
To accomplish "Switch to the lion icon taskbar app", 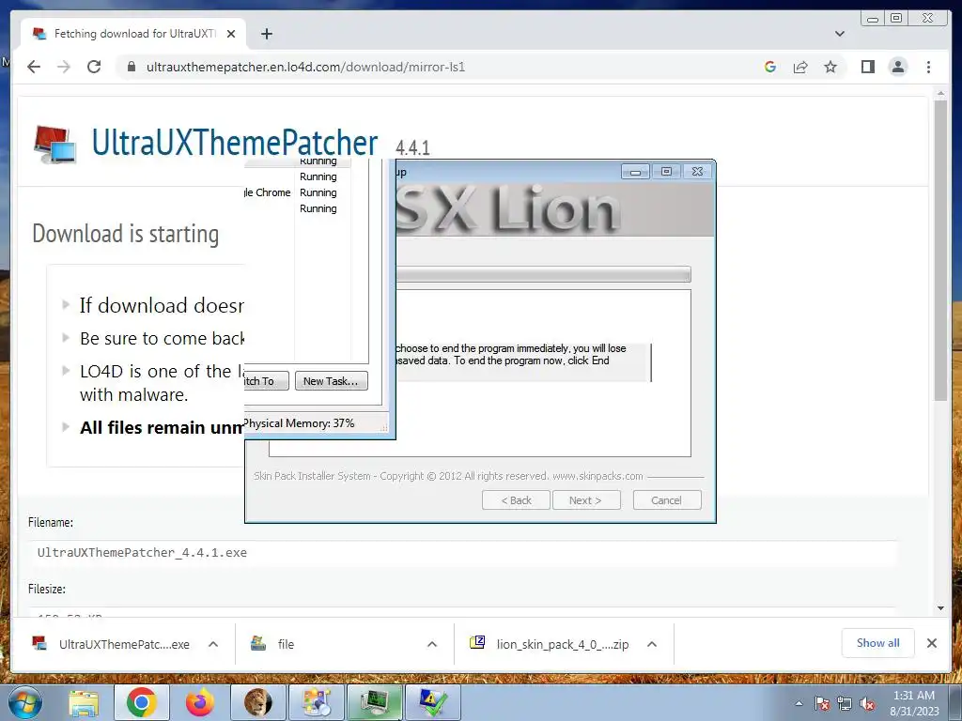I will pos(257,702).
